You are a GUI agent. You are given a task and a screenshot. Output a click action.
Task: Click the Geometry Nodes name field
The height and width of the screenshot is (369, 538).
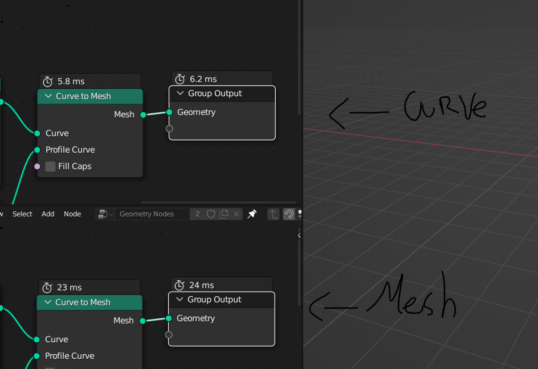152,214
